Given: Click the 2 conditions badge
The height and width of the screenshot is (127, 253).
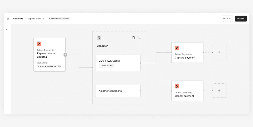Looking at the screenshot, I should coord(106,66).
